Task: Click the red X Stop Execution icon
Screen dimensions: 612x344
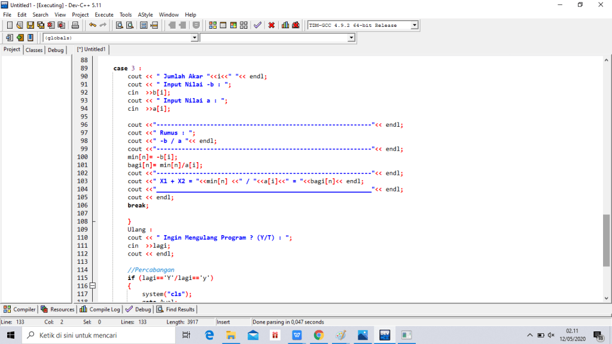Action: click(271, 25)
